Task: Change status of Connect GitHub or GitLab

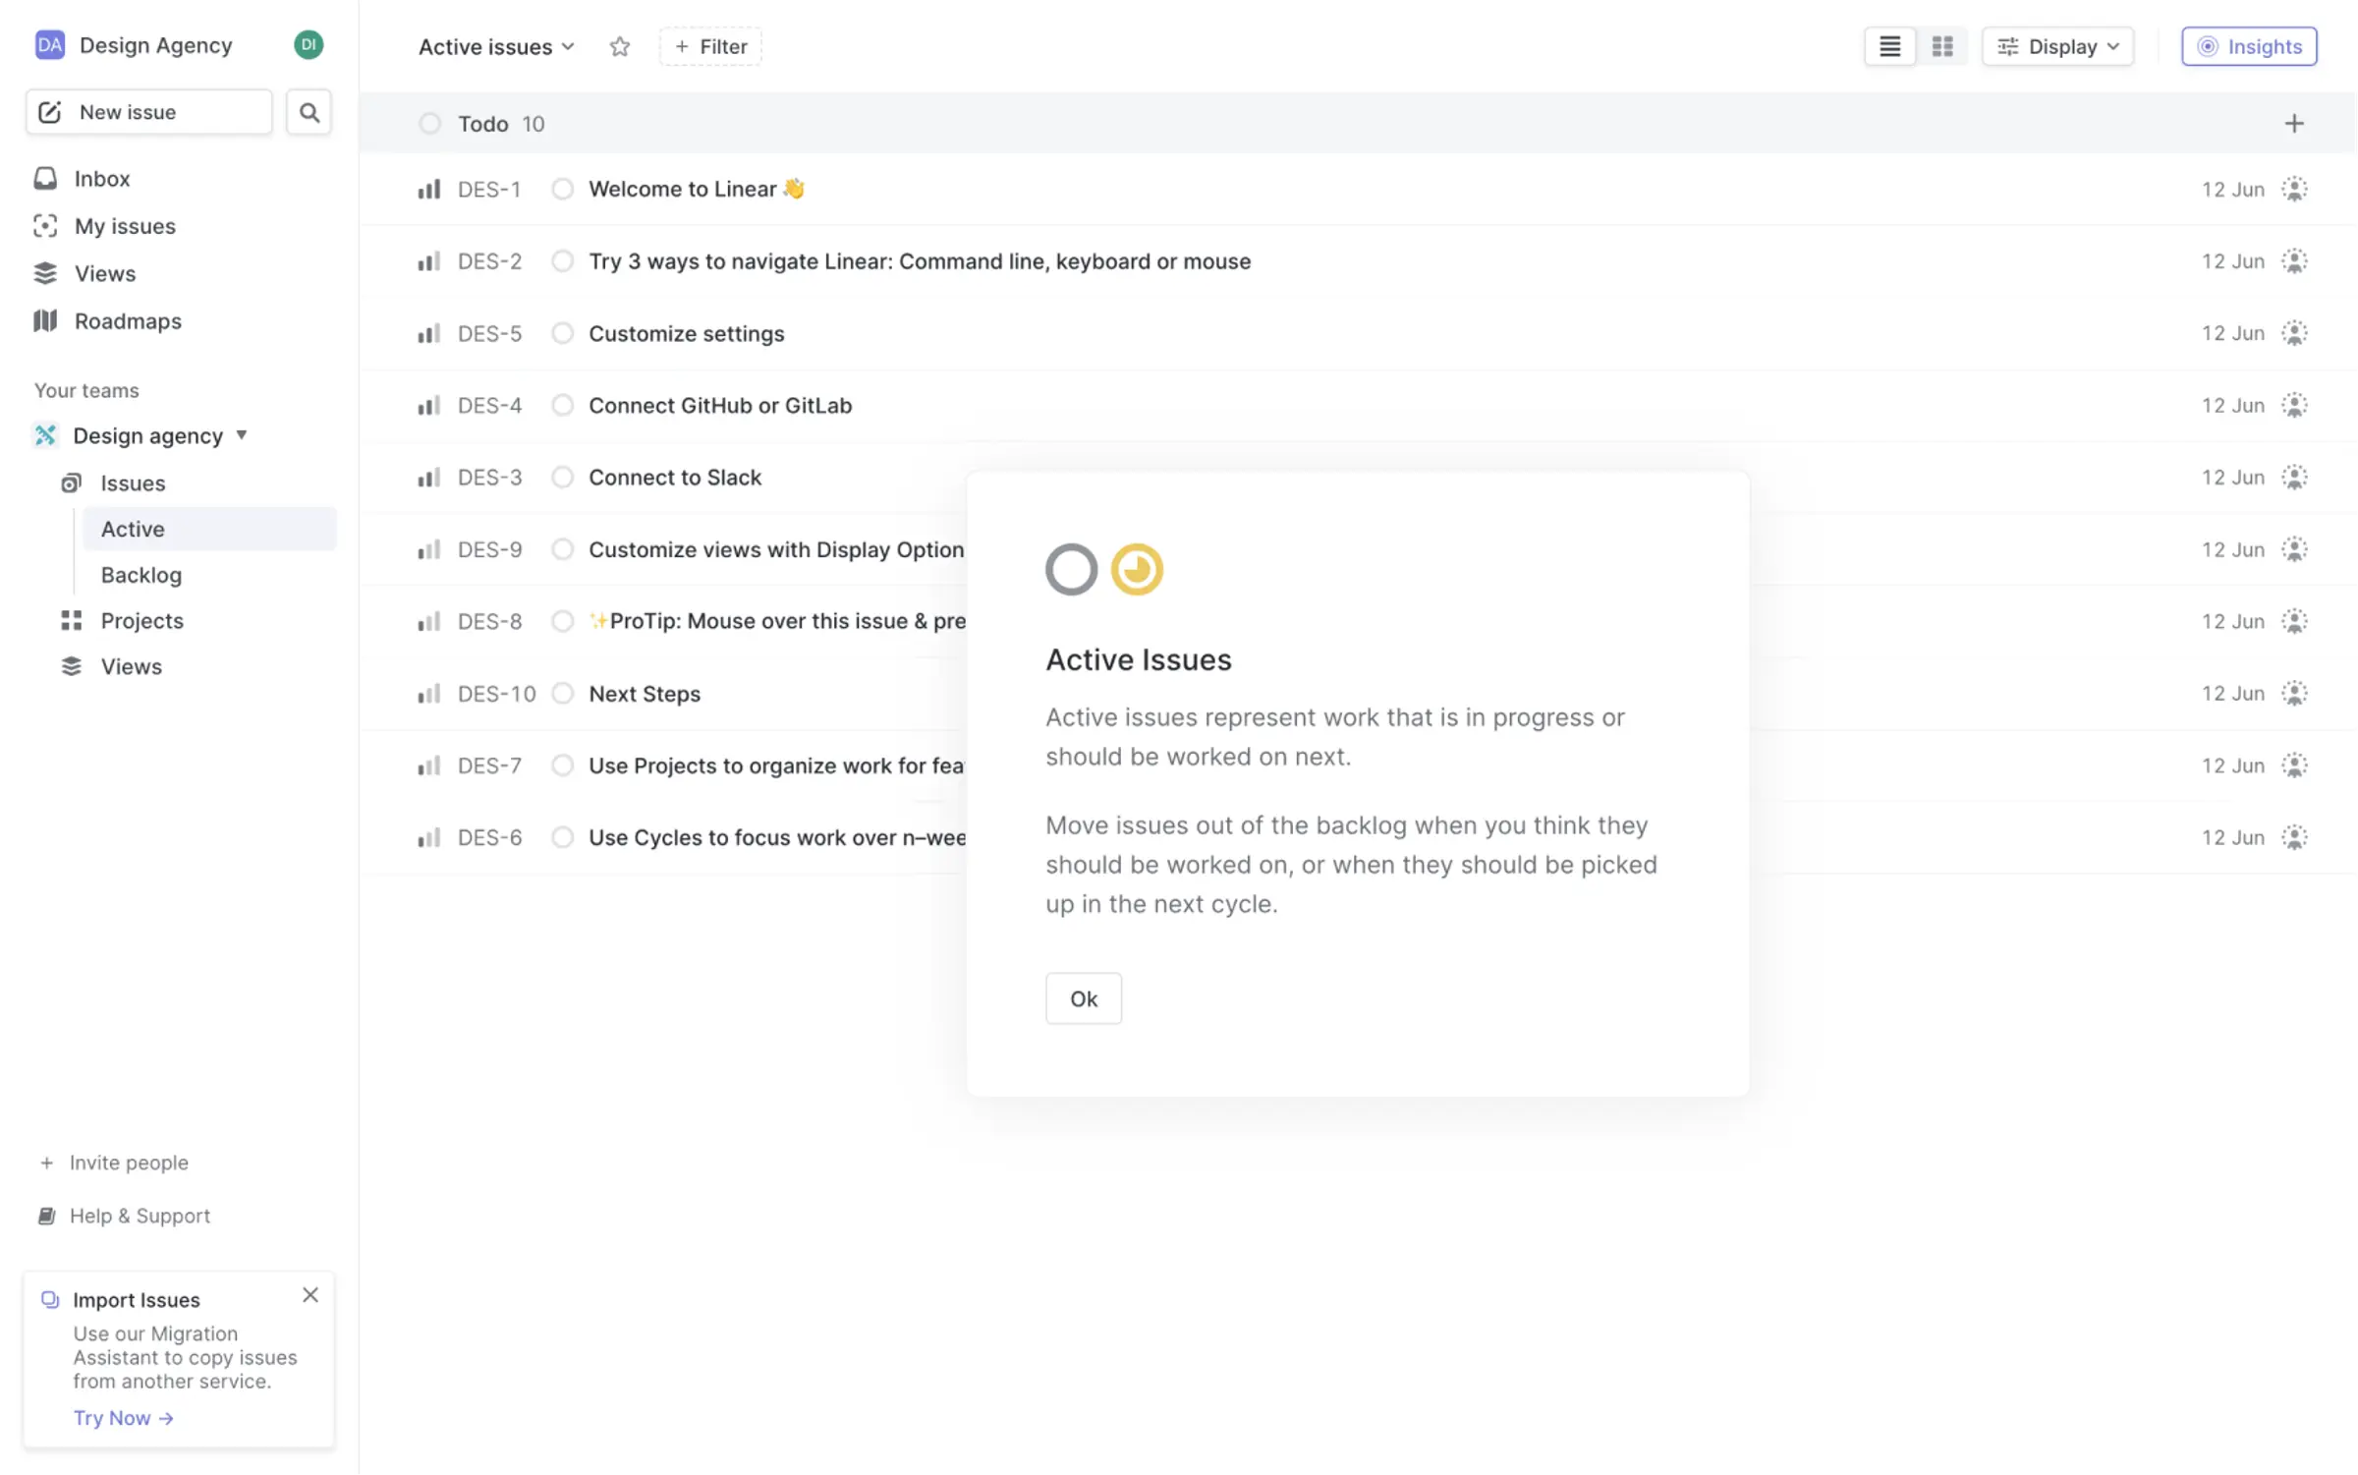Action: click(562, 405)
